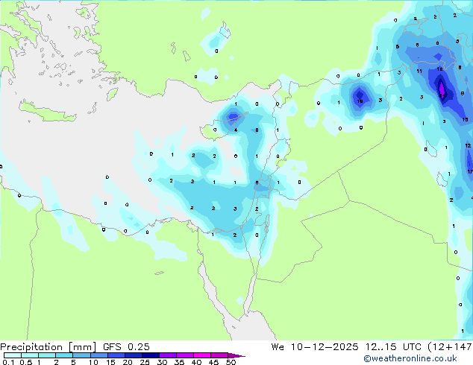Click the 2–5 mm legend color box
This screenshot has width=473, height=365.
pos(64,355)
